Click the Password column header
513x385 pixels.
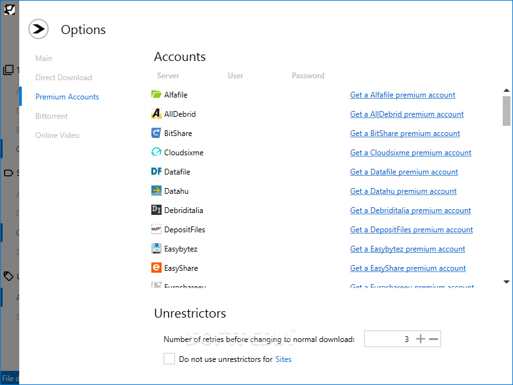pyautogui.click(x=308, y=76)
